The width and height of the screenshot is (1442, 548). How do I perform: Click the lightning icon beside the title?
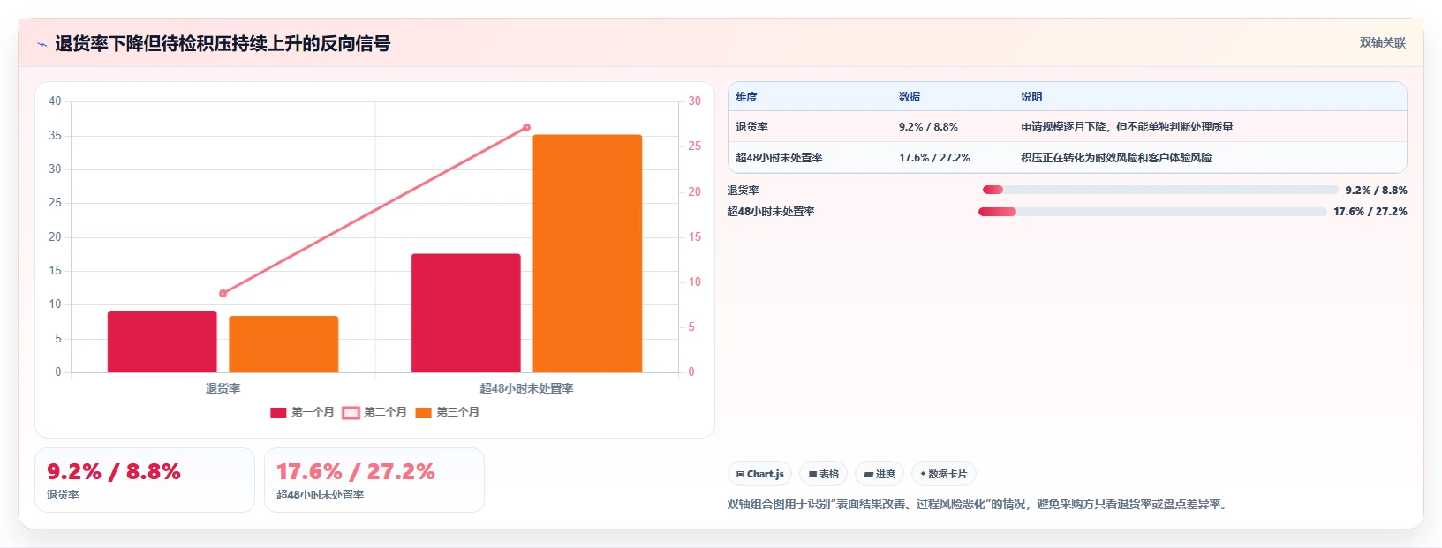42,44
